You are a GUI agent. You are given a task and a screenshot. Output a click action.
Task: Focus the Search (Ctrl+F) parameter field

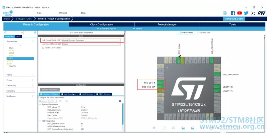click(49, 101)
